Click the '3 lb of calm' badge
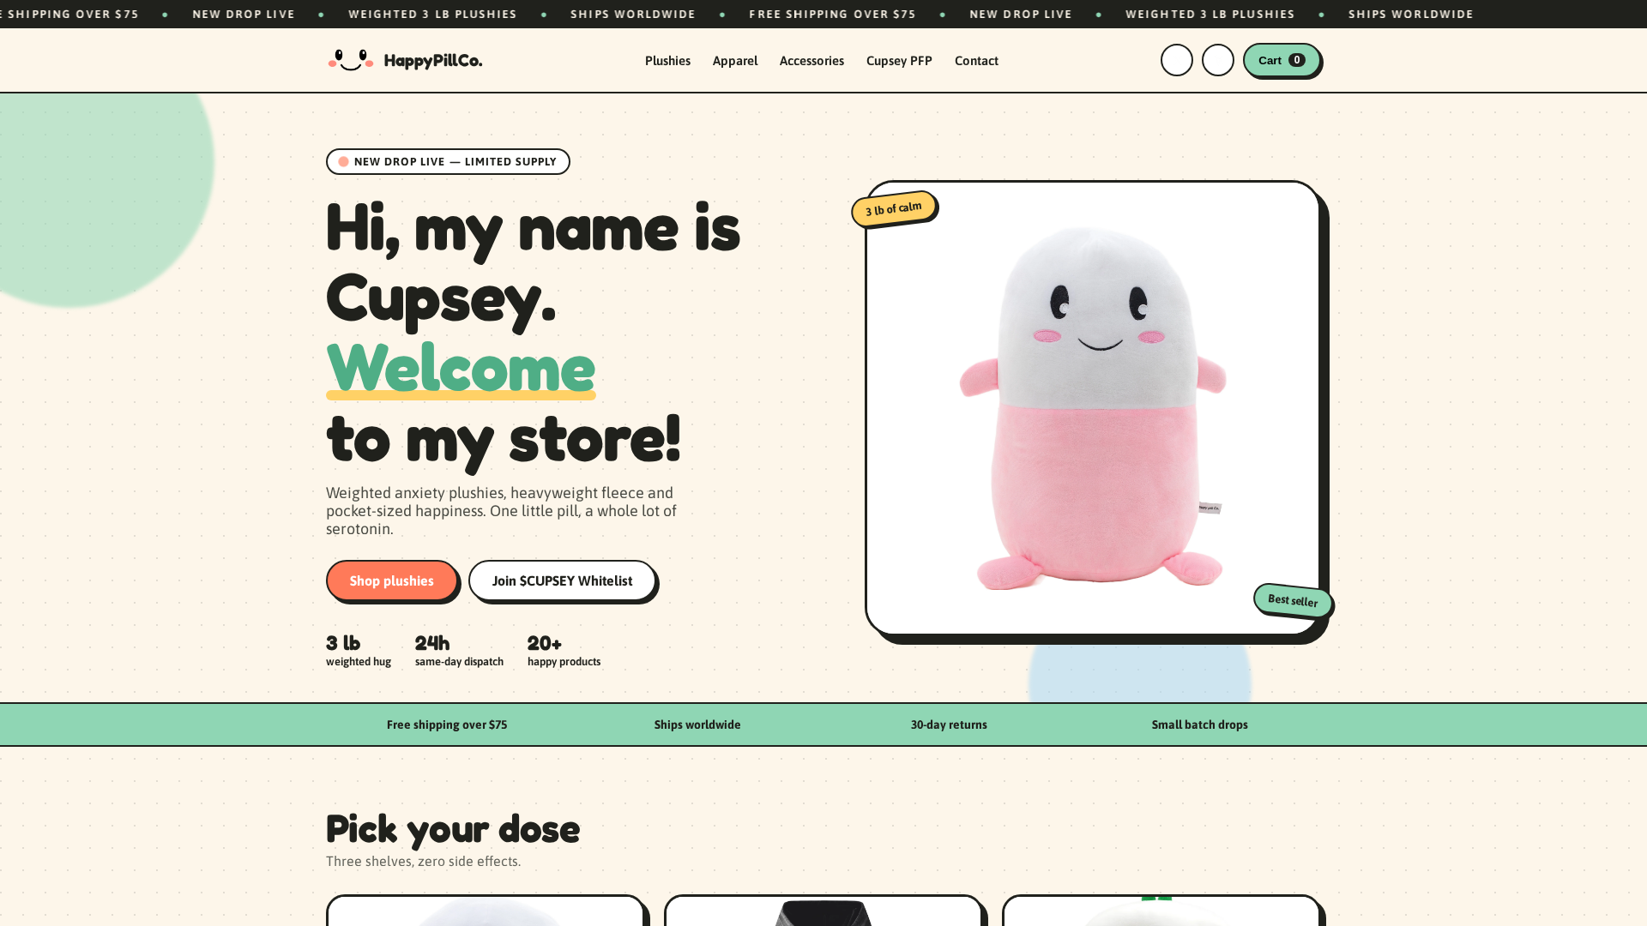Viewport: 1647px width, 926px height. pyautogui.click(x=894, y=208)
